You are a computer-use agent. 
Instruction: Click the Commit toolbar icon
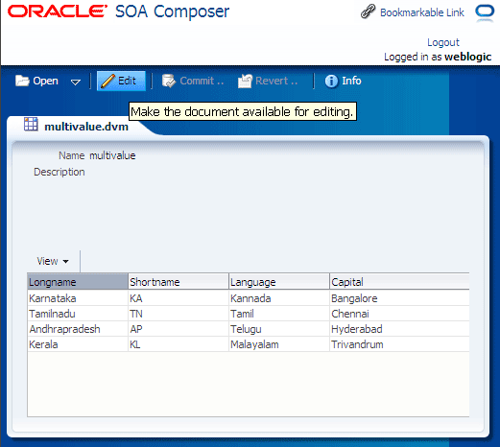[x=169, y=81]
